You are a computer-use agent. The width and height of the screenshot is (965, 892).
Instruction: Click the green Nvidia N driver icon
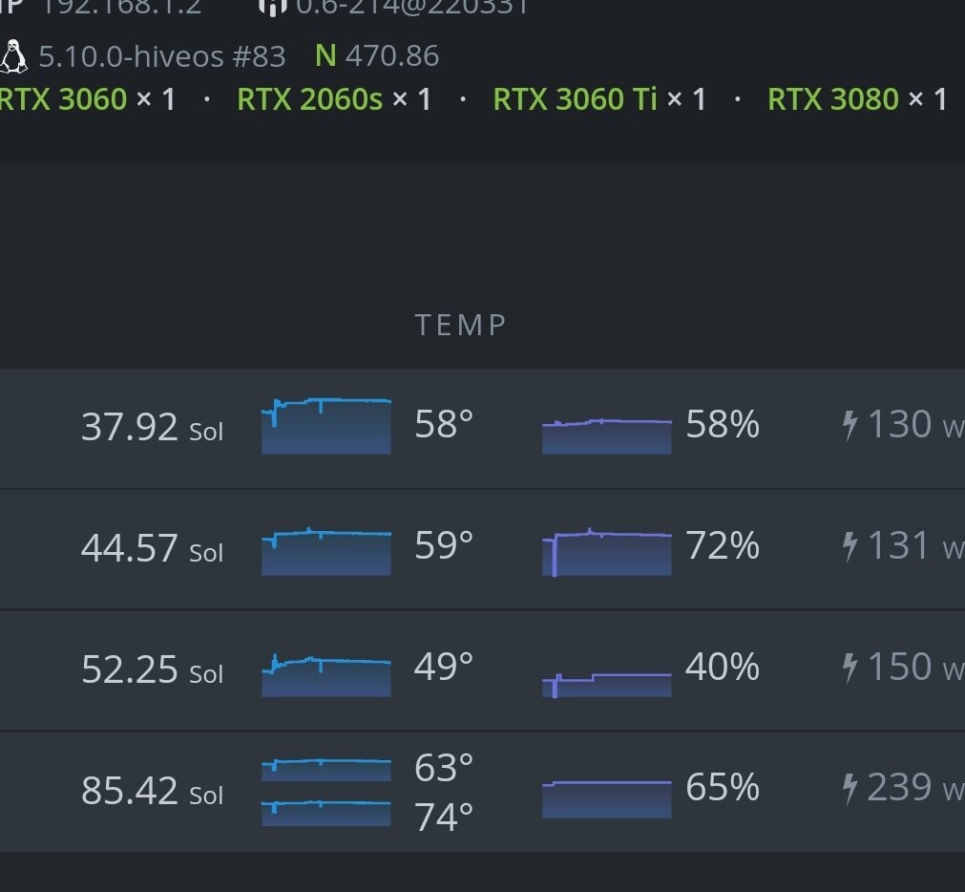[x=325, y=56]
